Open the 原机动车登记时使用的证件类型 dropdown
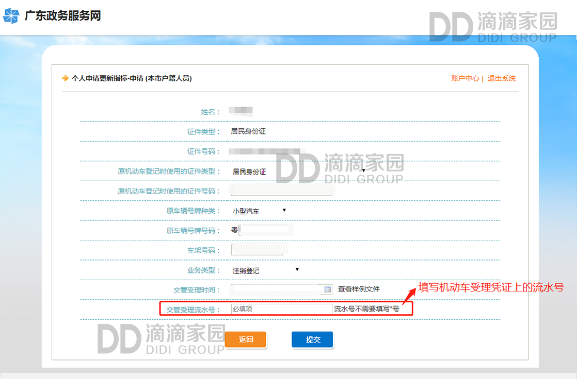 [299, 171]
